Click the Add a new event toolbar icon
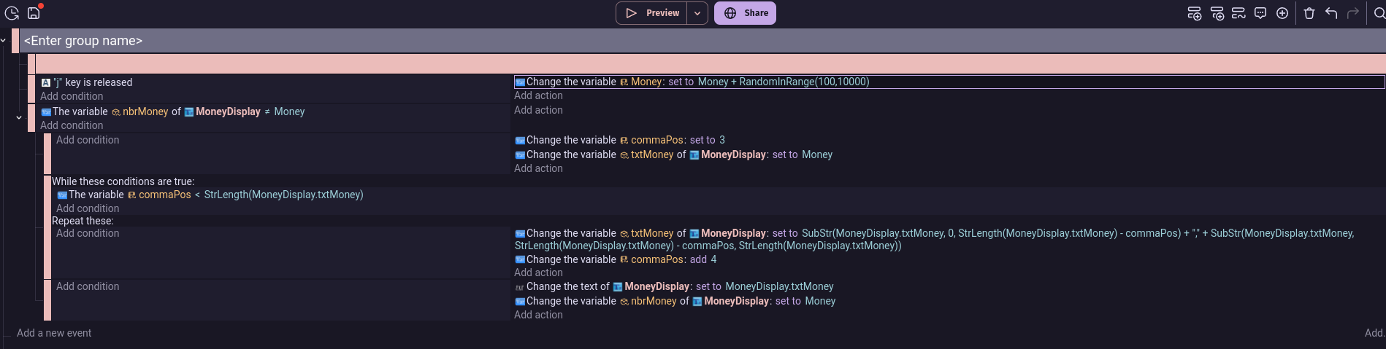The width and height of the screenshot is (1386, 349). pos(1195,13)
